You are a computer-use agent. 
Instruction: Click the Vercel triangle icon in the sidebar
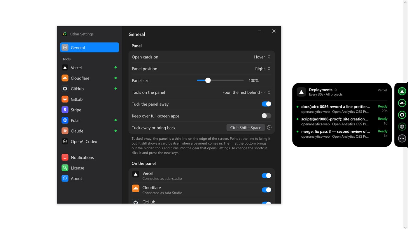point(65,68)
